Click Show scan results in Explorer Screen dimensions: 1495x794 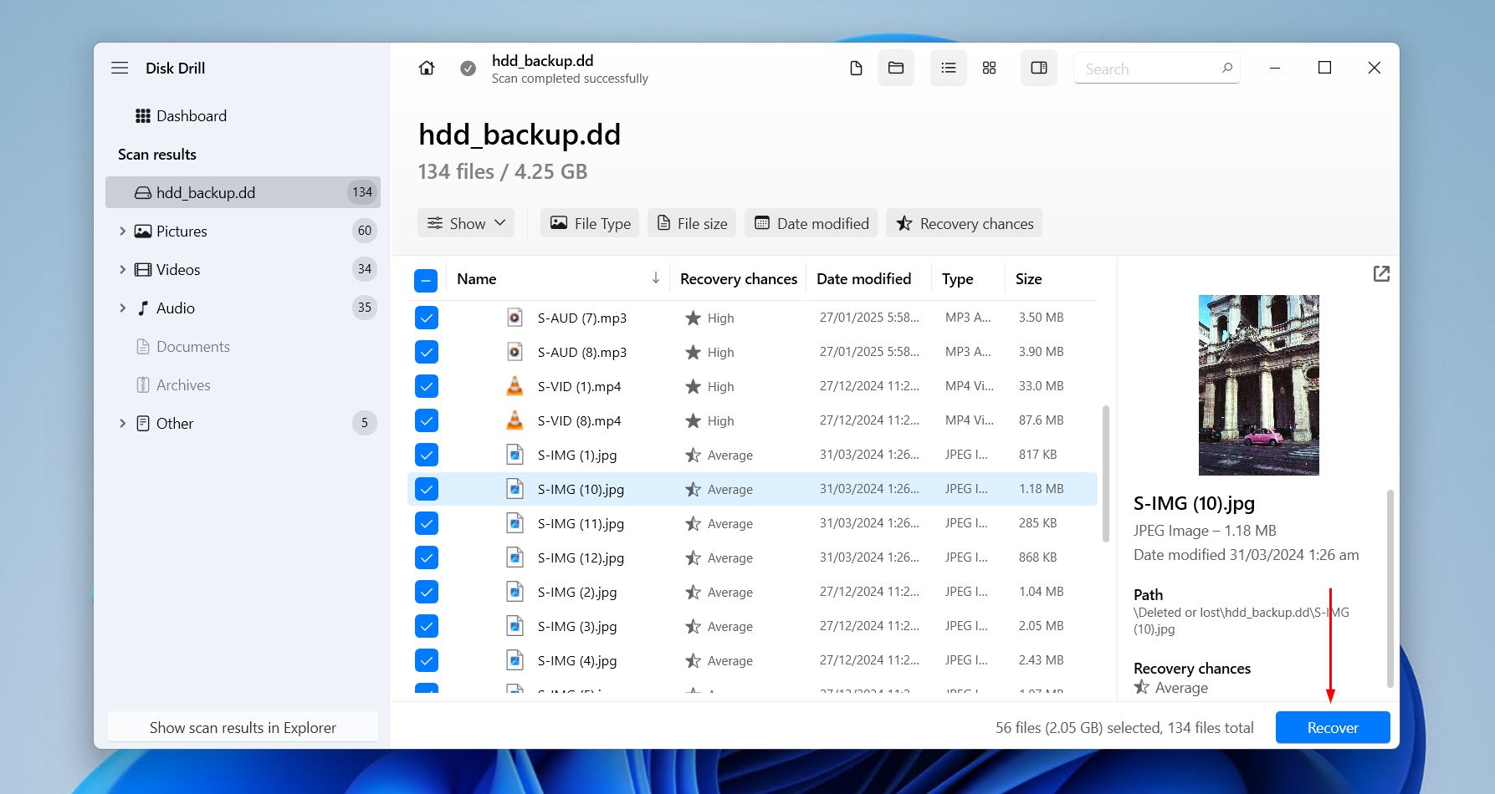pos(242,727)
